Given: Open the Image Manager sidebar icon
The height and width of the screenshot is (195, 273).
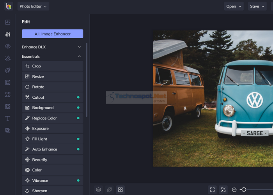Looking at the screenshot, I should (x=8, y=22).
